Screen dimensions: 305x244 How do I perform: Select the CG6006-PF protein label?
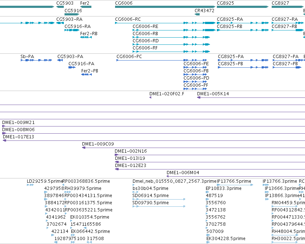196,85
